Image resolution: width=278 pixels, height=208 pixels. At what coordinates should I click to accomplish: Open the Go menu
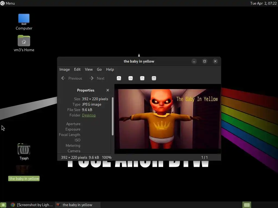point(99,69)
